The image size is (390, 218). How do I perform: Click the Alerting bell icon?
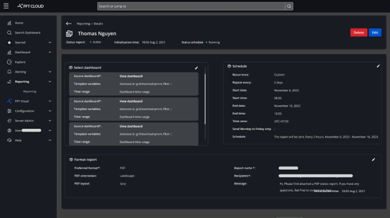point(9,72)
